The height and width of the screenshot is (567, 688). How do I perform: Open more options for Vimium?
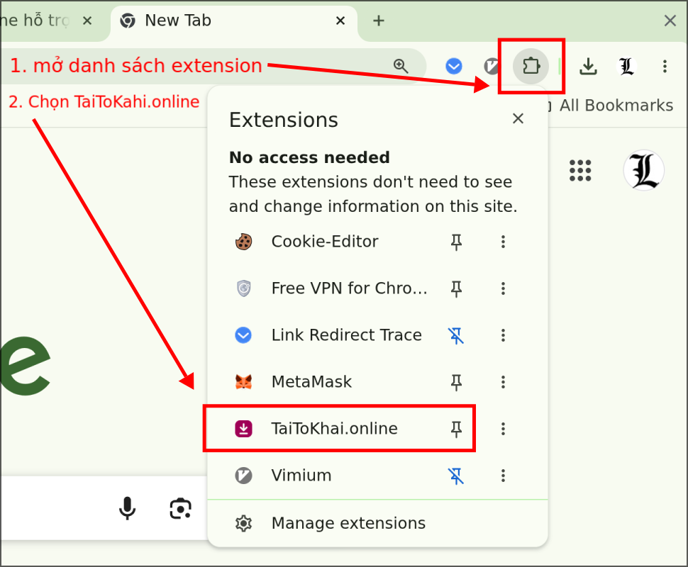coord(503,476)
